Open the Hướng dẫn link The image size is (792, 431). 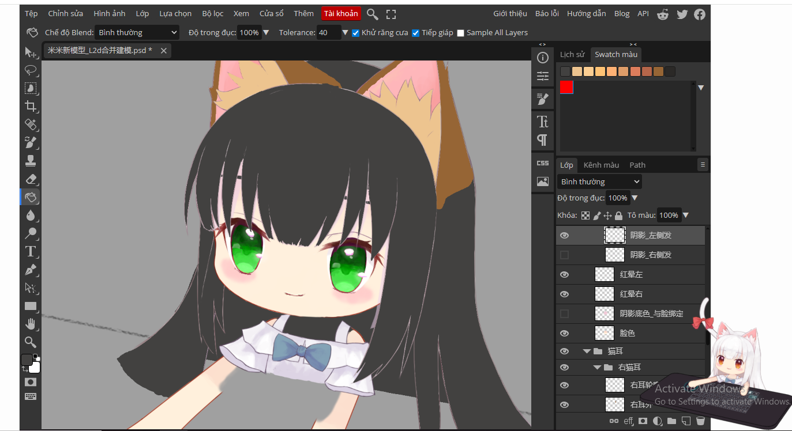[x=587, y=14]
